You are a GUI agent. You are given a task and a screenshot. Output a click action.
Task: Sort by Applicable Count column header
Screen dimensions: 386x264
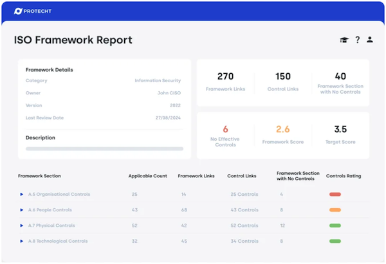[147, 175]
